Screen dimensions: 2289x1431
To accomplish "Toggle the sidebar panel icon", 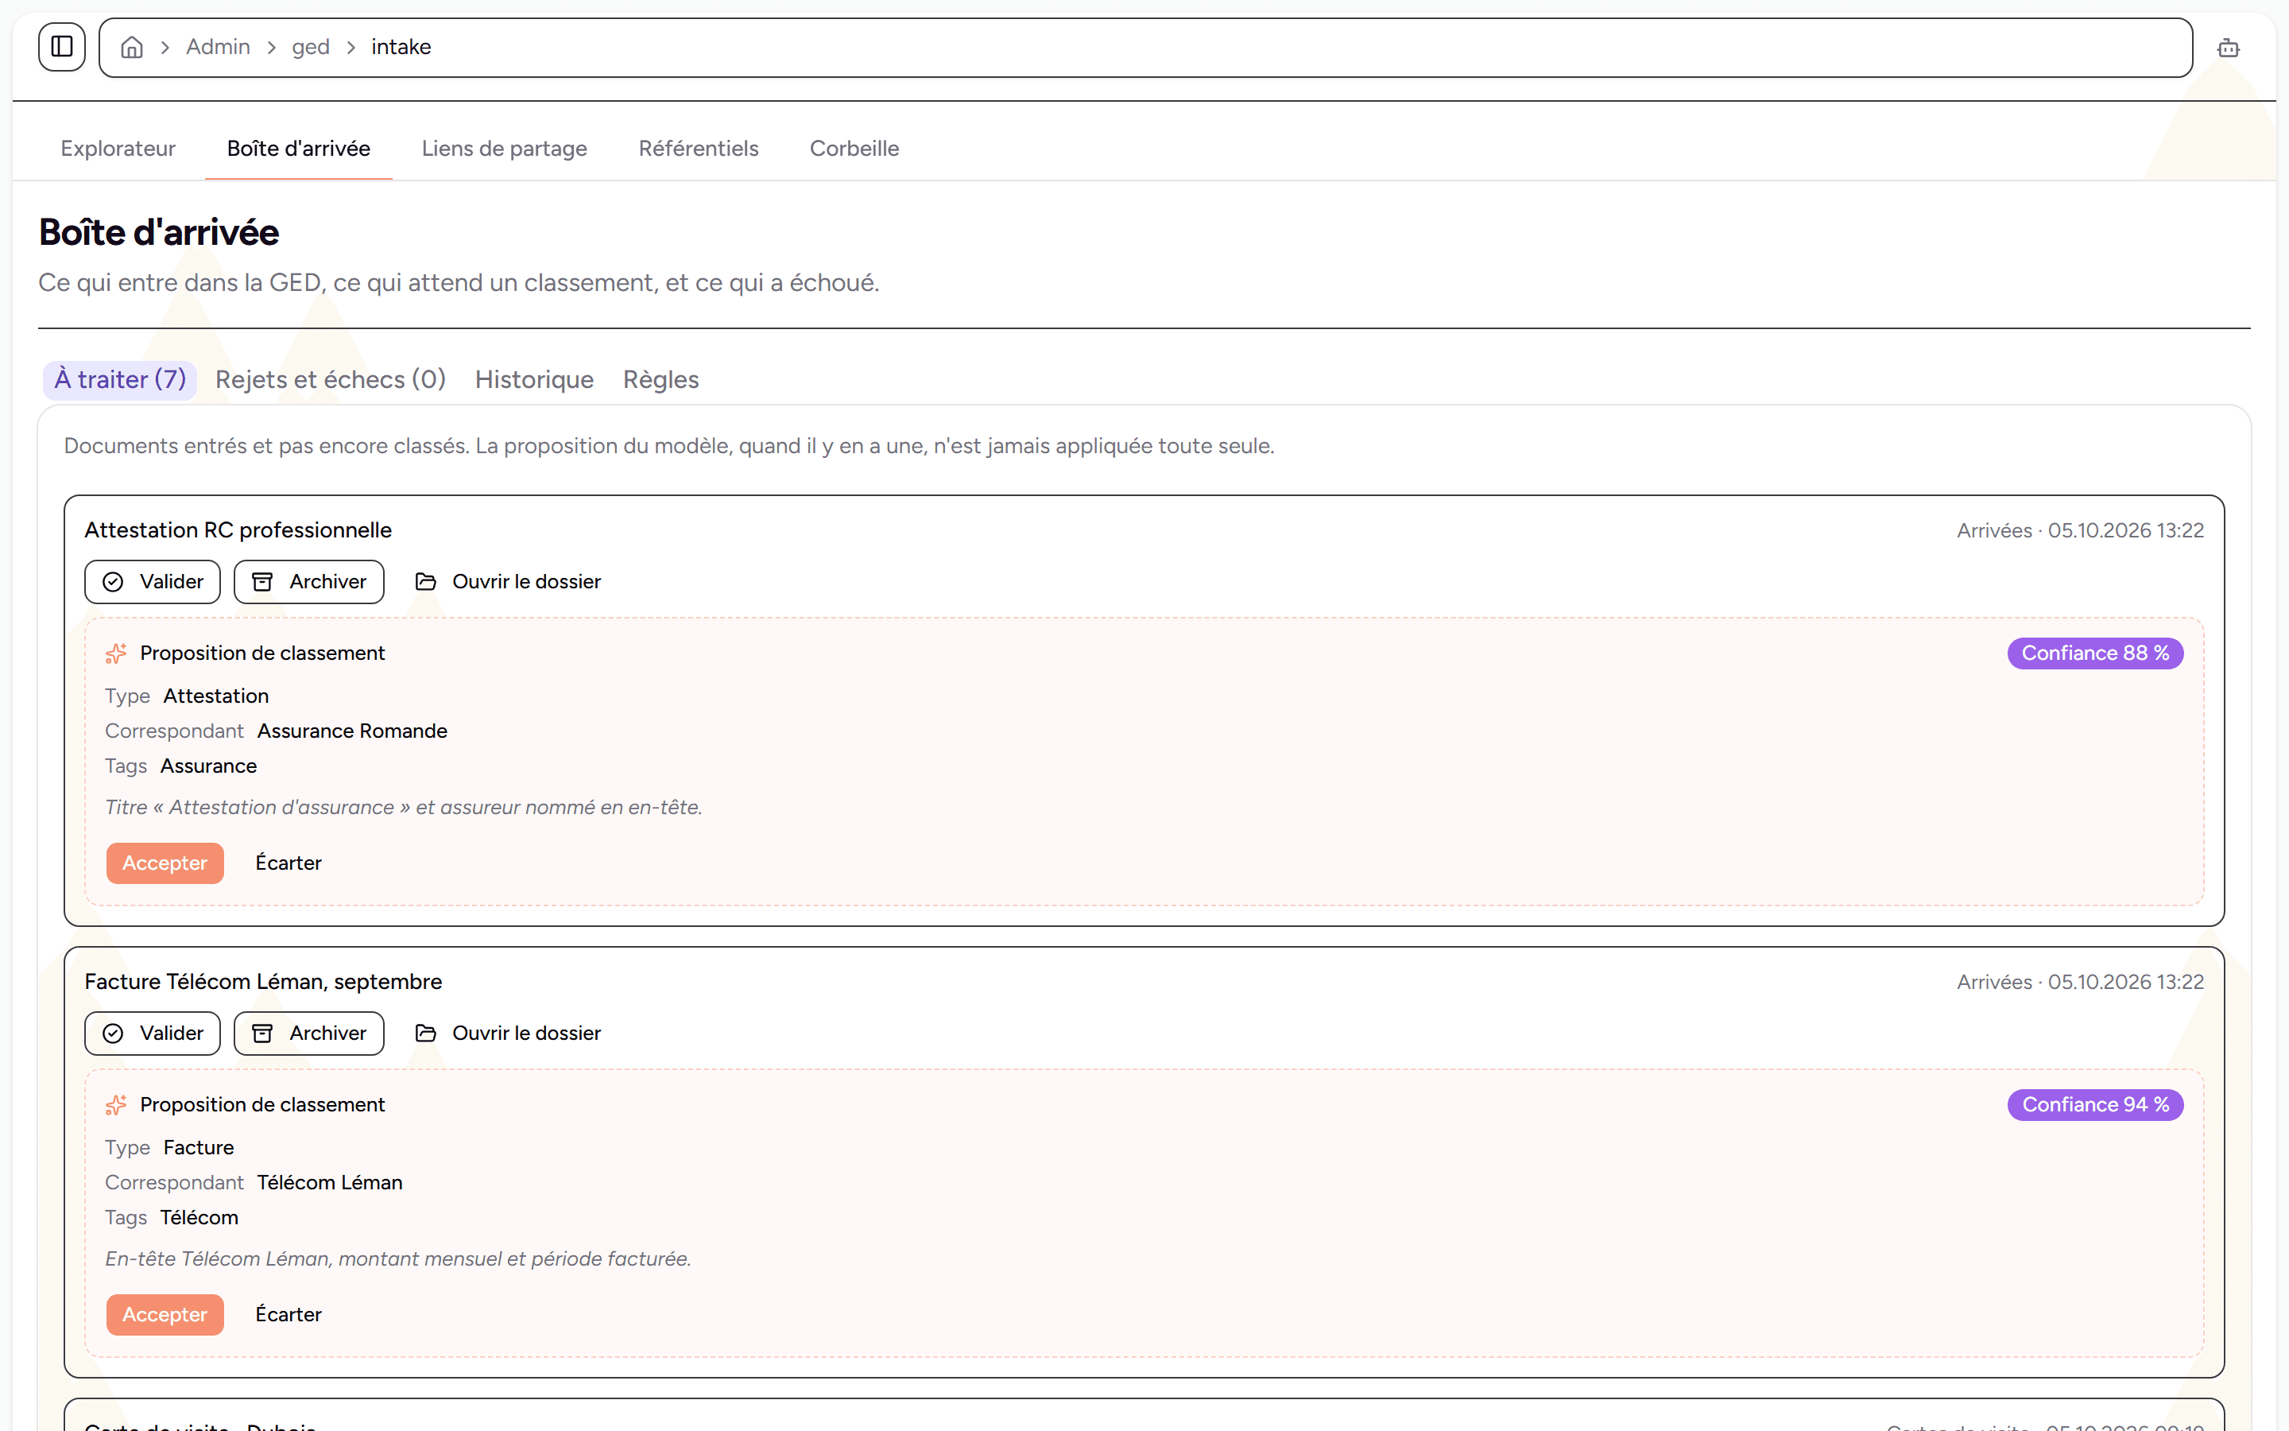I will point(61,46).
